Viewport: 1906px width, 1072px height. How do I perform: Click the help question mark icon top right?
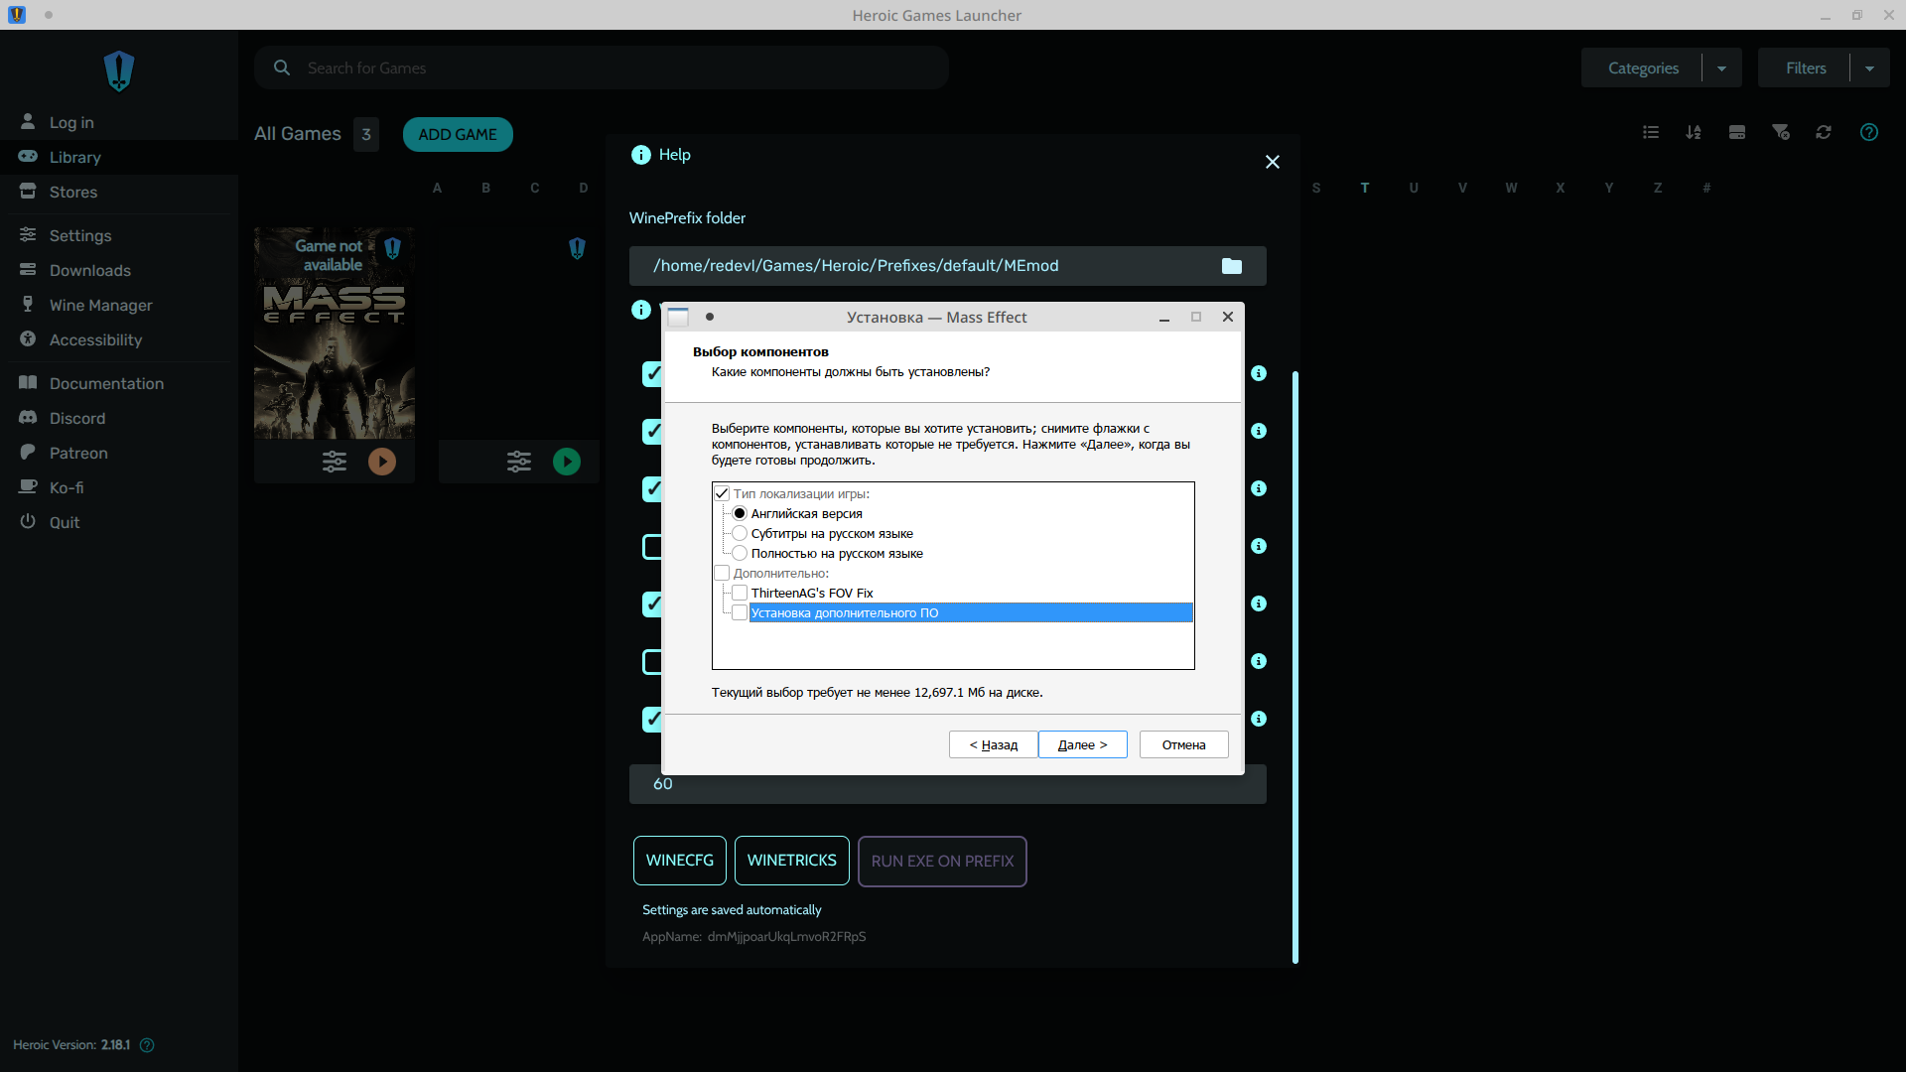click(x=1869, y=132)
